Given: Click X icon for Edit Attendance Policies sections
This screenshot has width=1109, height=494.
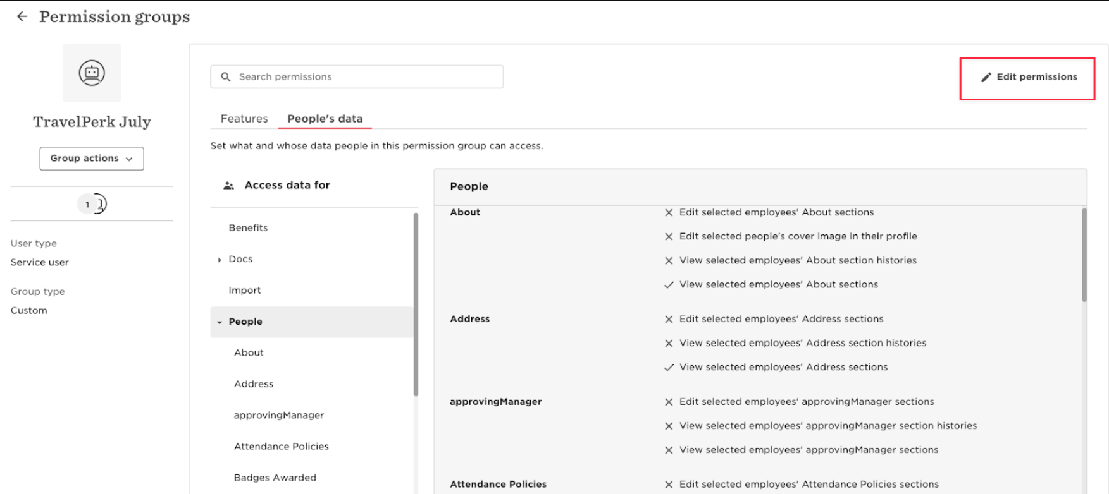Looking at the screenshot, I should click(669, 485).
